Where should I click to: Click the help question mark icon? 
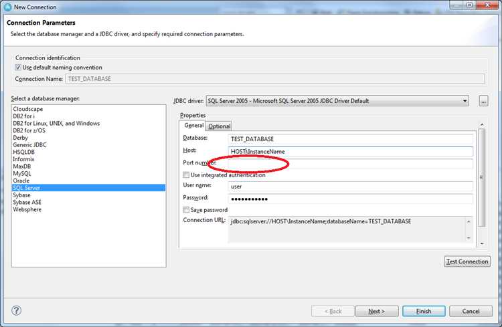[16, 310]
